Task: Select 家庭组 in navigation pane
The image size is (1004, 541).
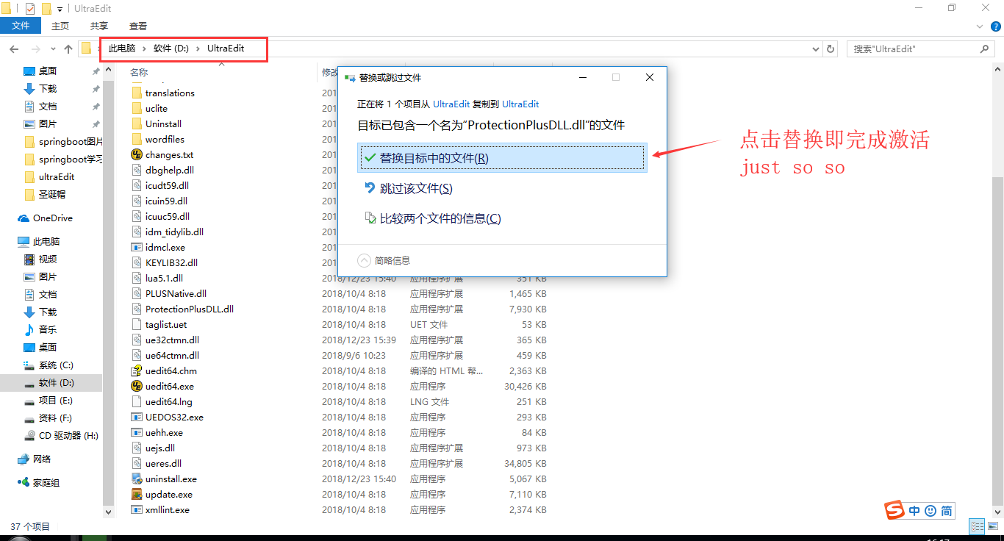Action: (46, 483)
